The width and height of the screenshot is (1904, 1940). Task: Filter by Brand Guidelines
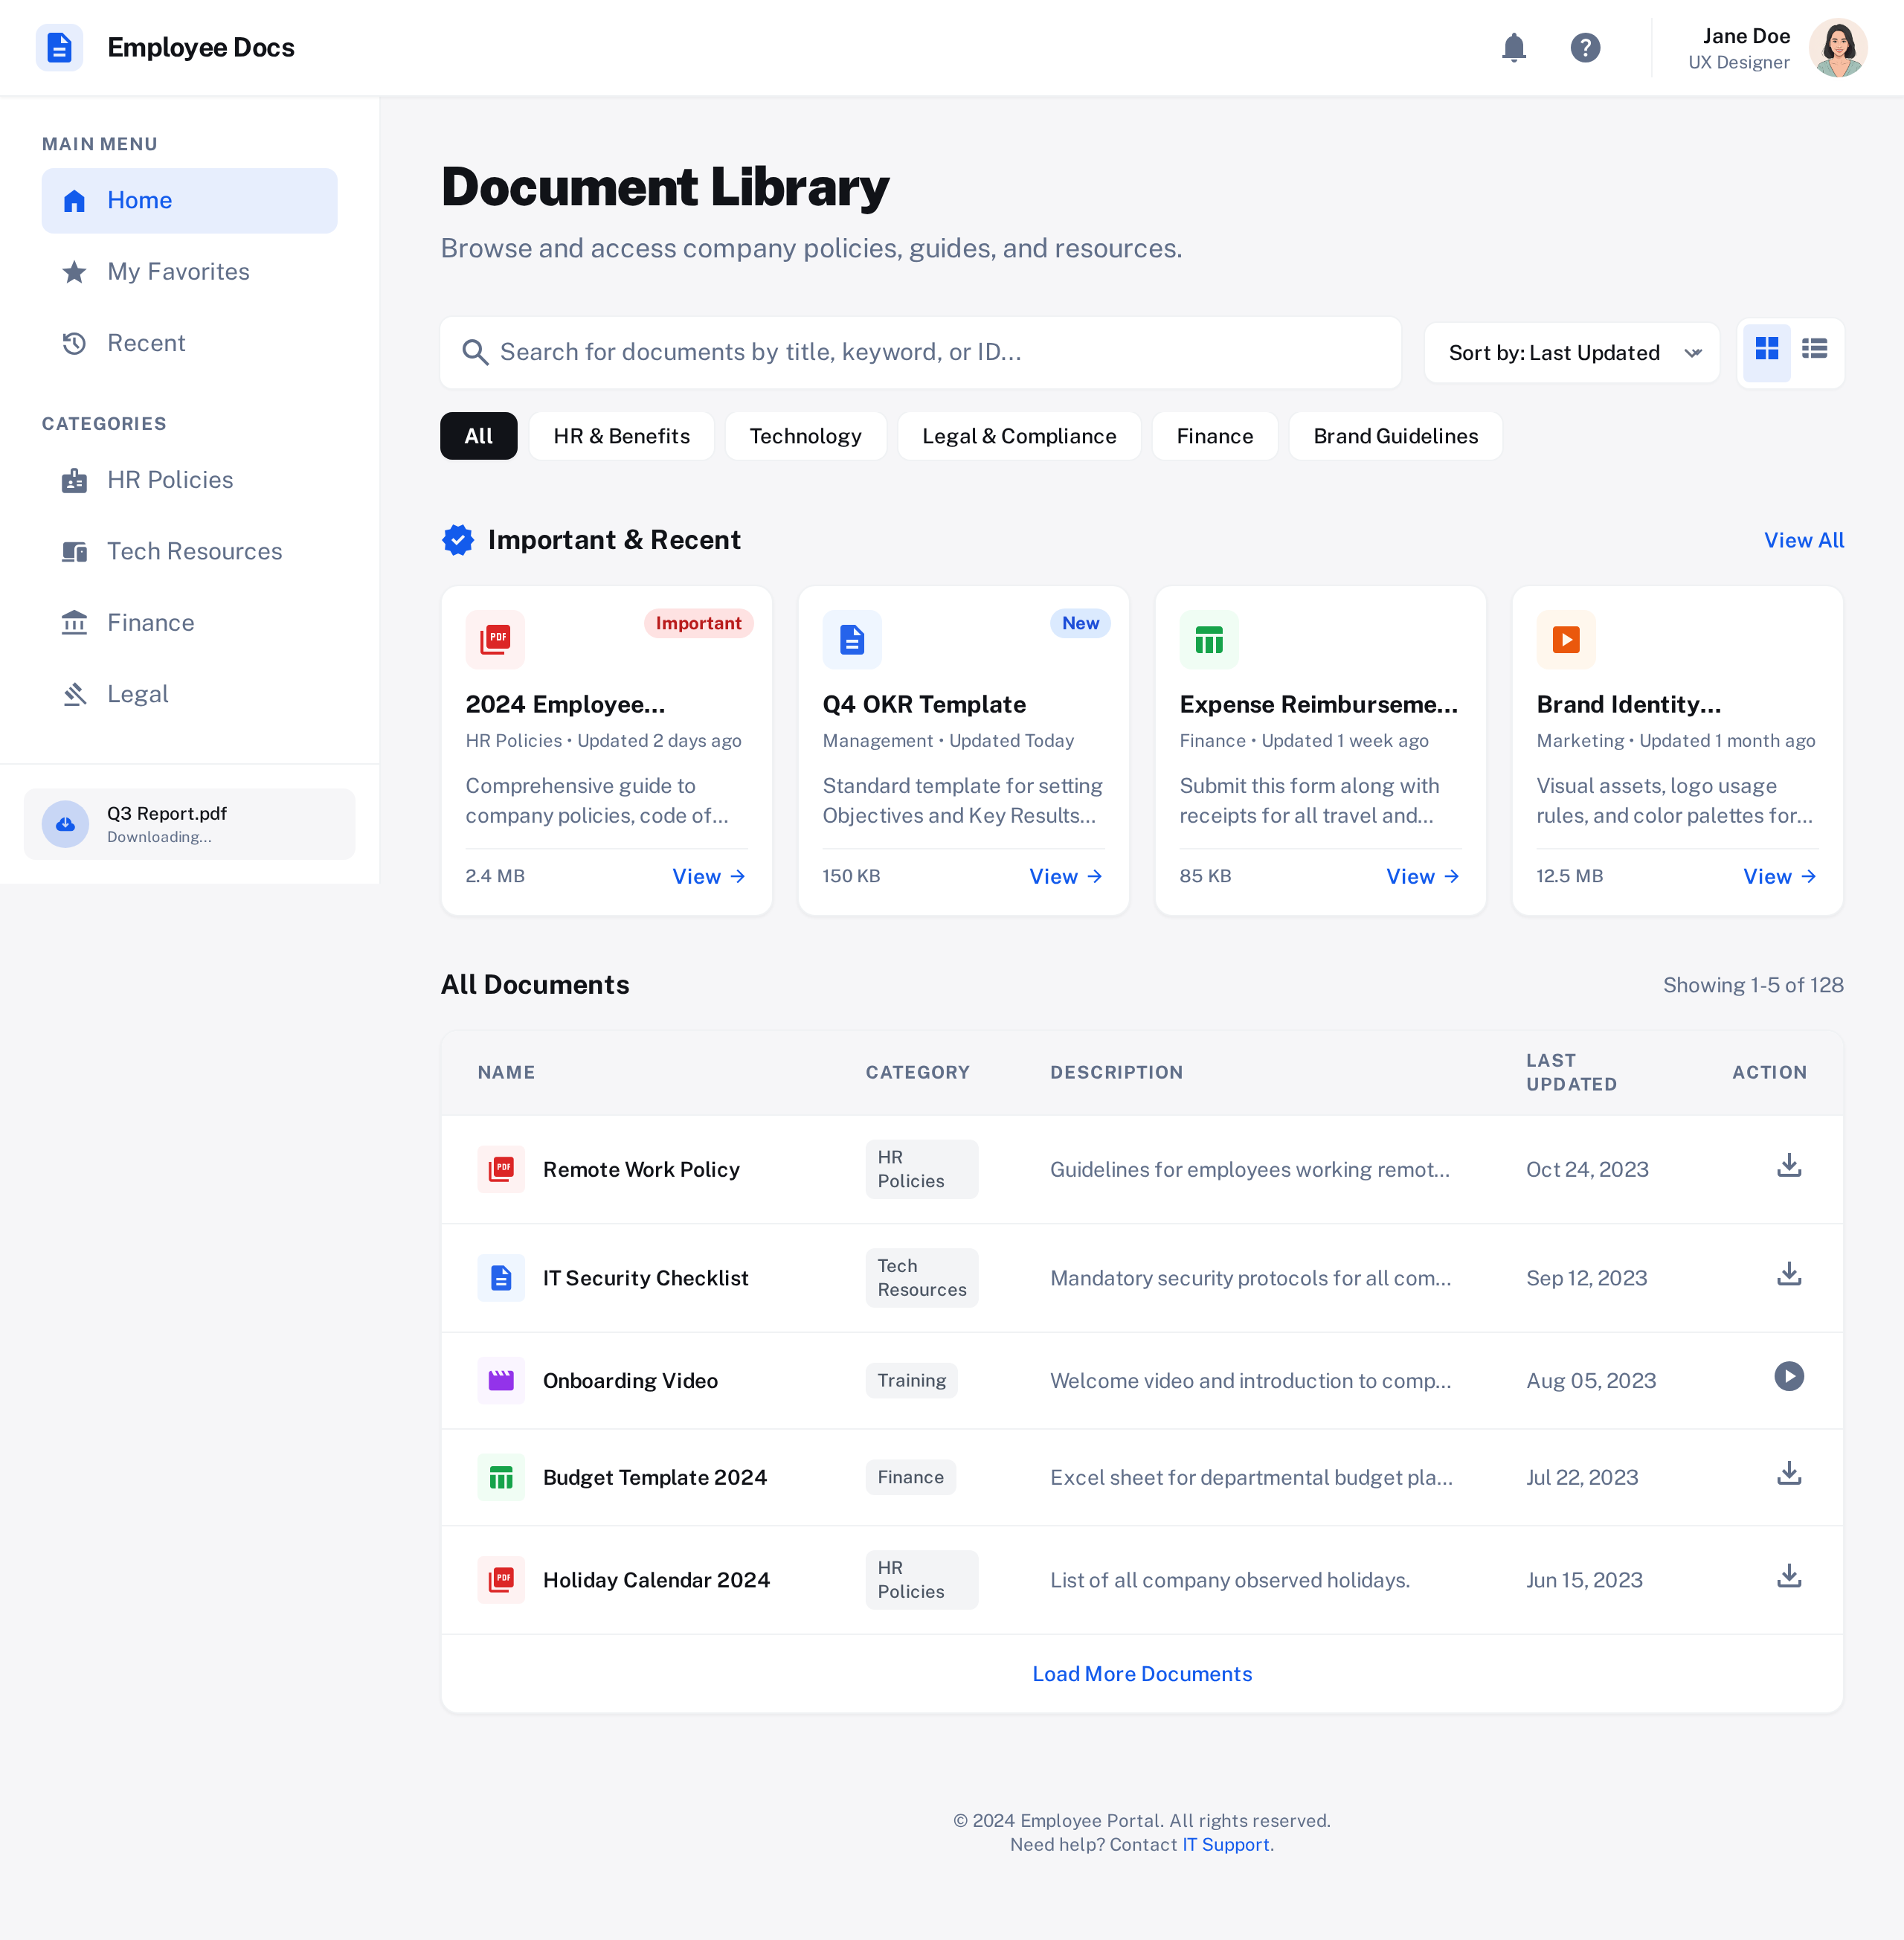(1395, 436)
